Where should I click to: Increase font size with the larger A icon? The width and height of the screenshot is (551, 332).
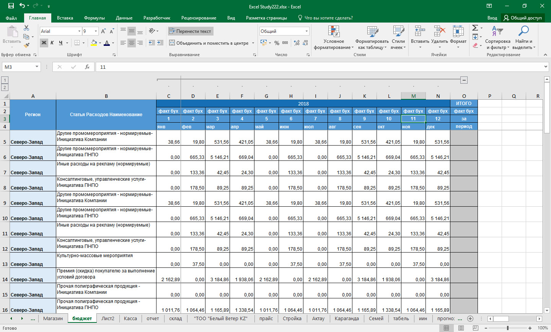(x=103, y=31)
